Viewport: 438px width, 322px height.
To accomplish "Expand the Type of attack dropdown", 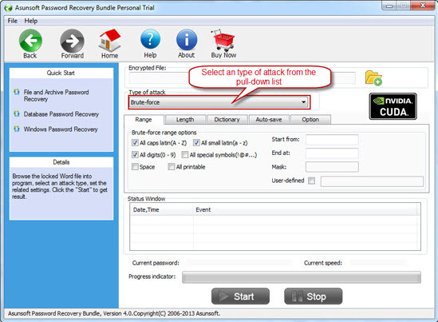I will [x=219, y=102].
